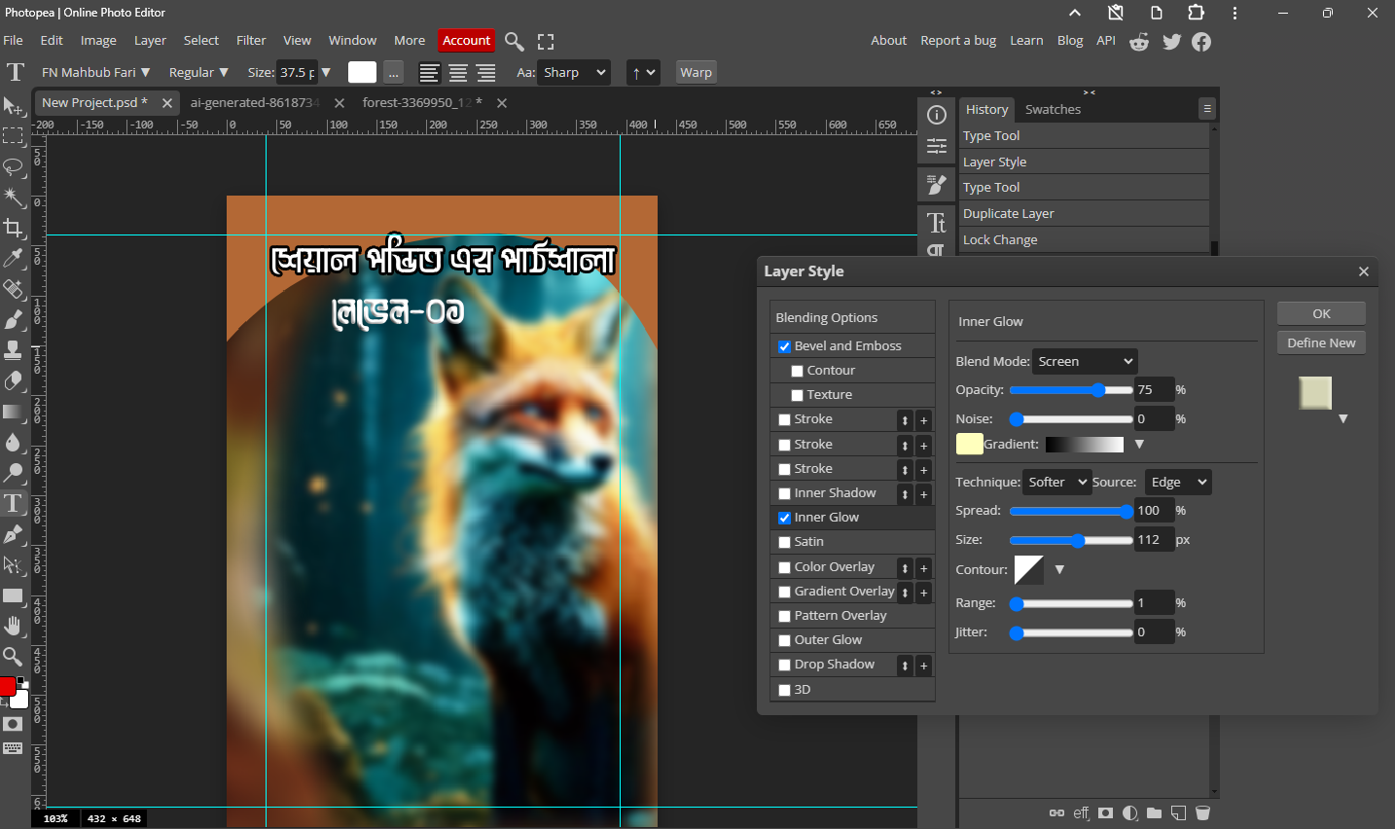Click the Opacity slider in Inner Glow
Image resolution: width=1395 pixels, height=829 pixels.
click(1071, 390)
